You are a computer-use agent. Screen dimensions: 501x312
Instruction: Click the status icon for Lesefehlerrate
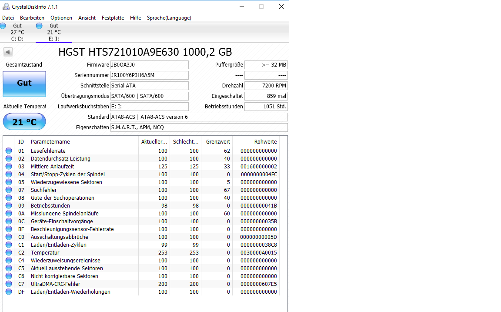coord(9,151)
